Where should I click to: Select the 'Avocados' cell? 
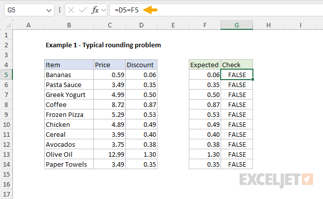(x=69, y=144)
